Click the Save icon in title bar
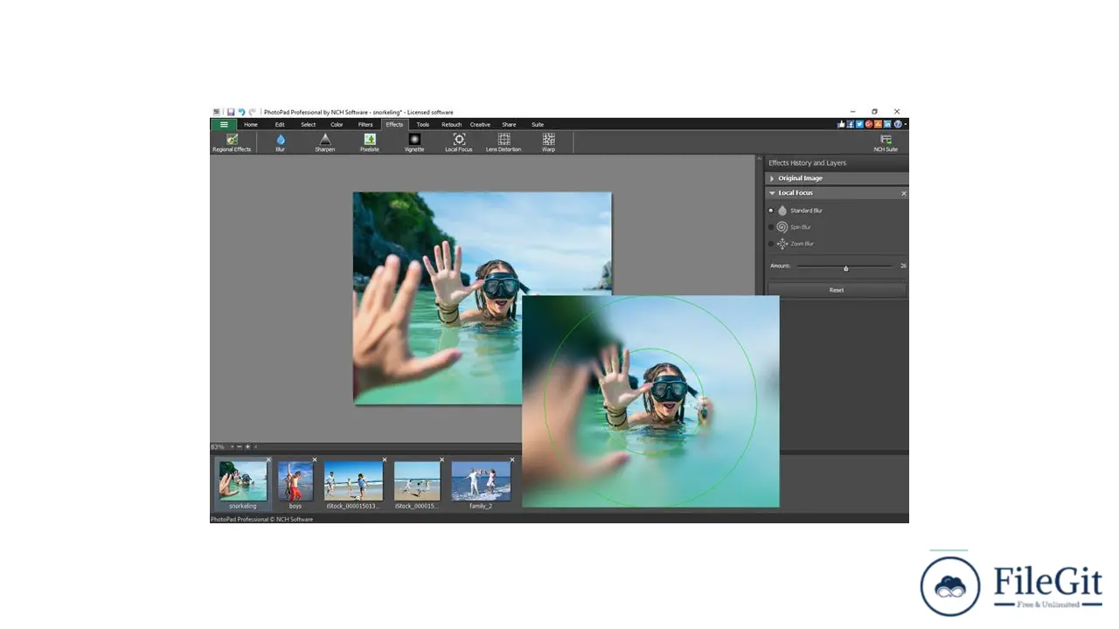This screenshot has width=1119, height=629. pyautogui.click(x=231, y=112)
